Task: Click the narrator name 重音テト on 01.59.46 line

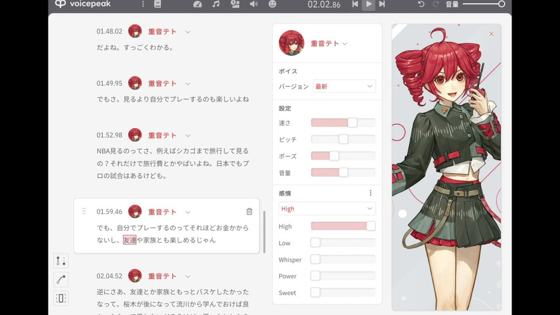Action: tap(163, 212)
